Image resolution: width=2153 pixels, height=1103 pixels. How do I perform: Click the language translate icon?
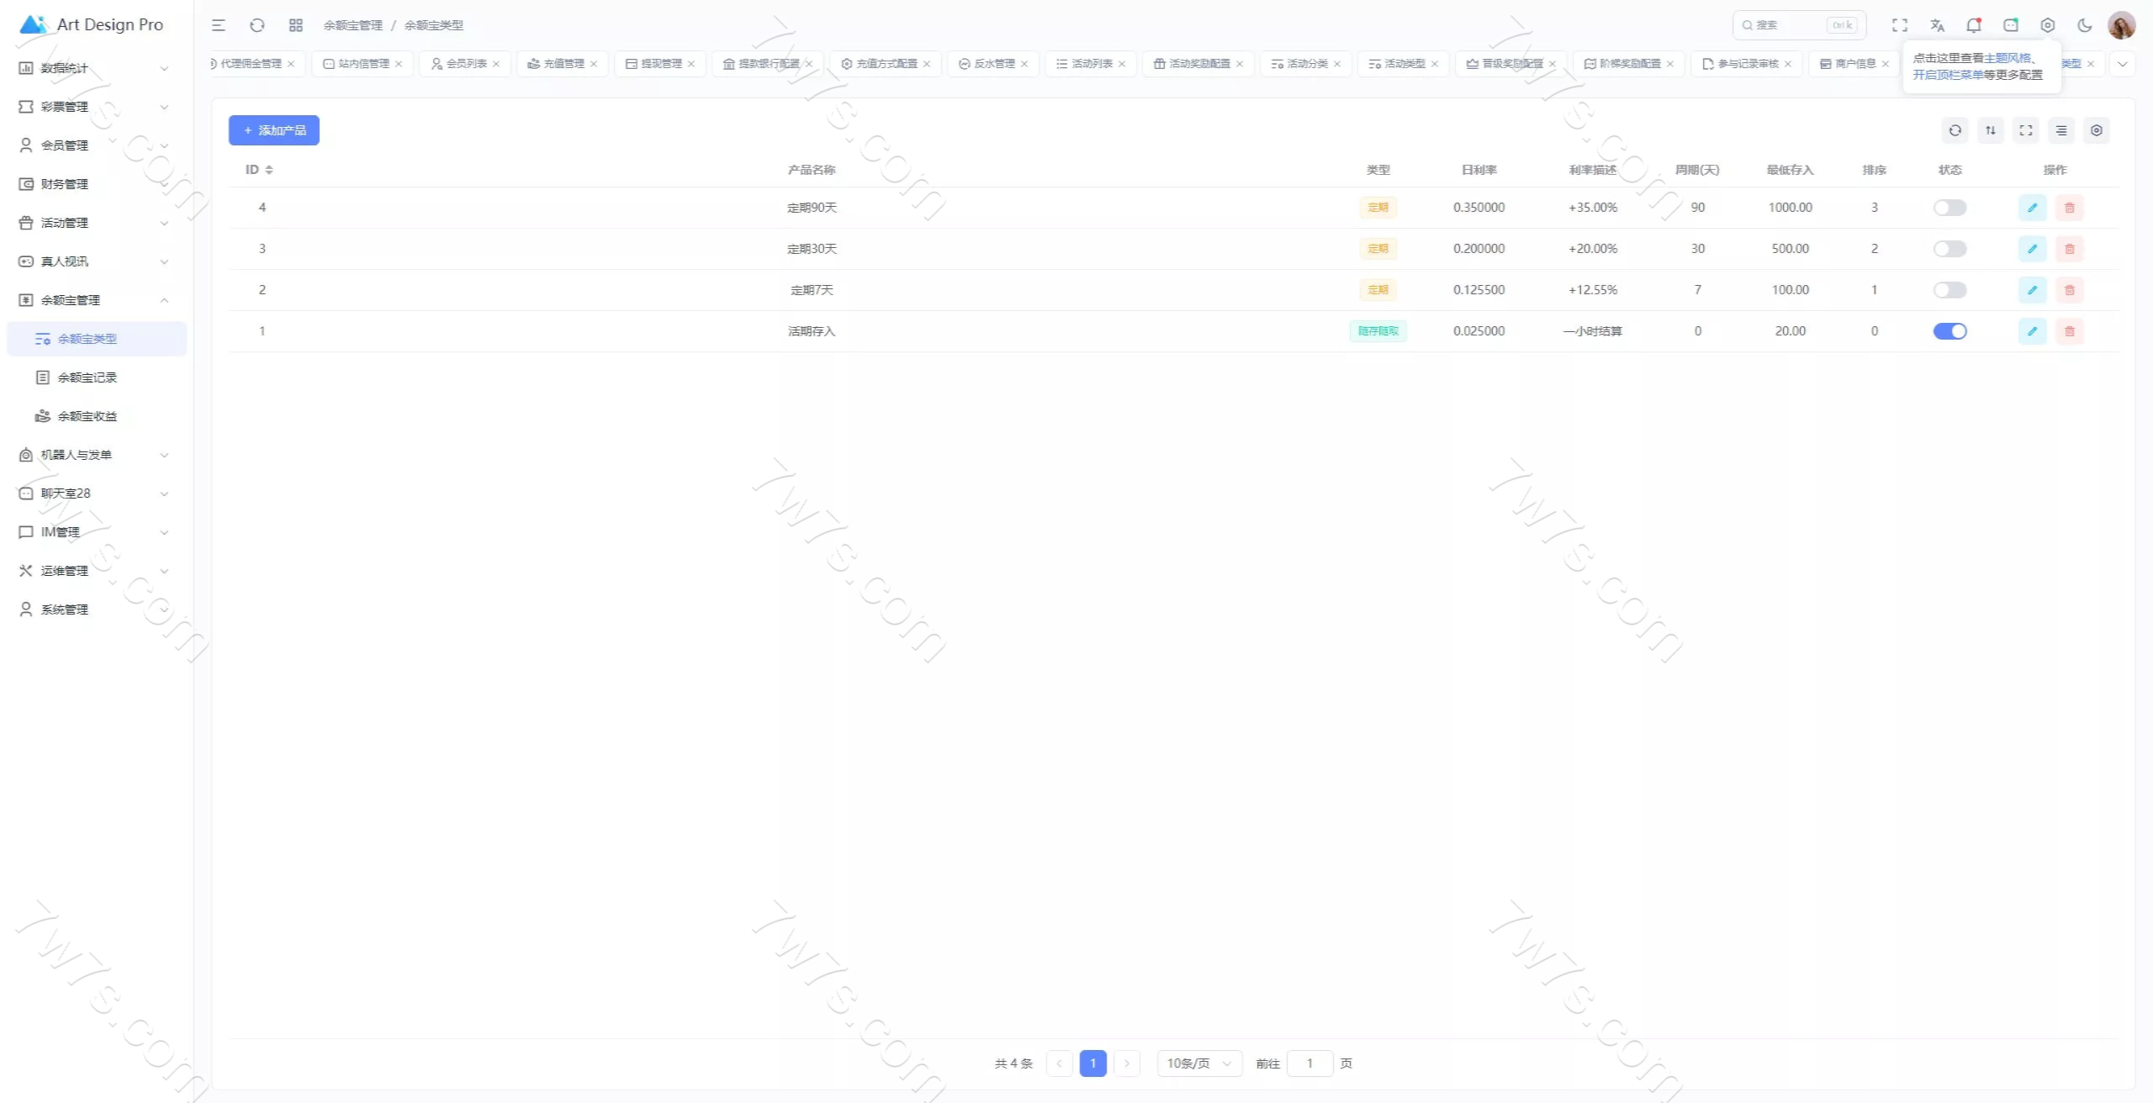[1937, 25]
